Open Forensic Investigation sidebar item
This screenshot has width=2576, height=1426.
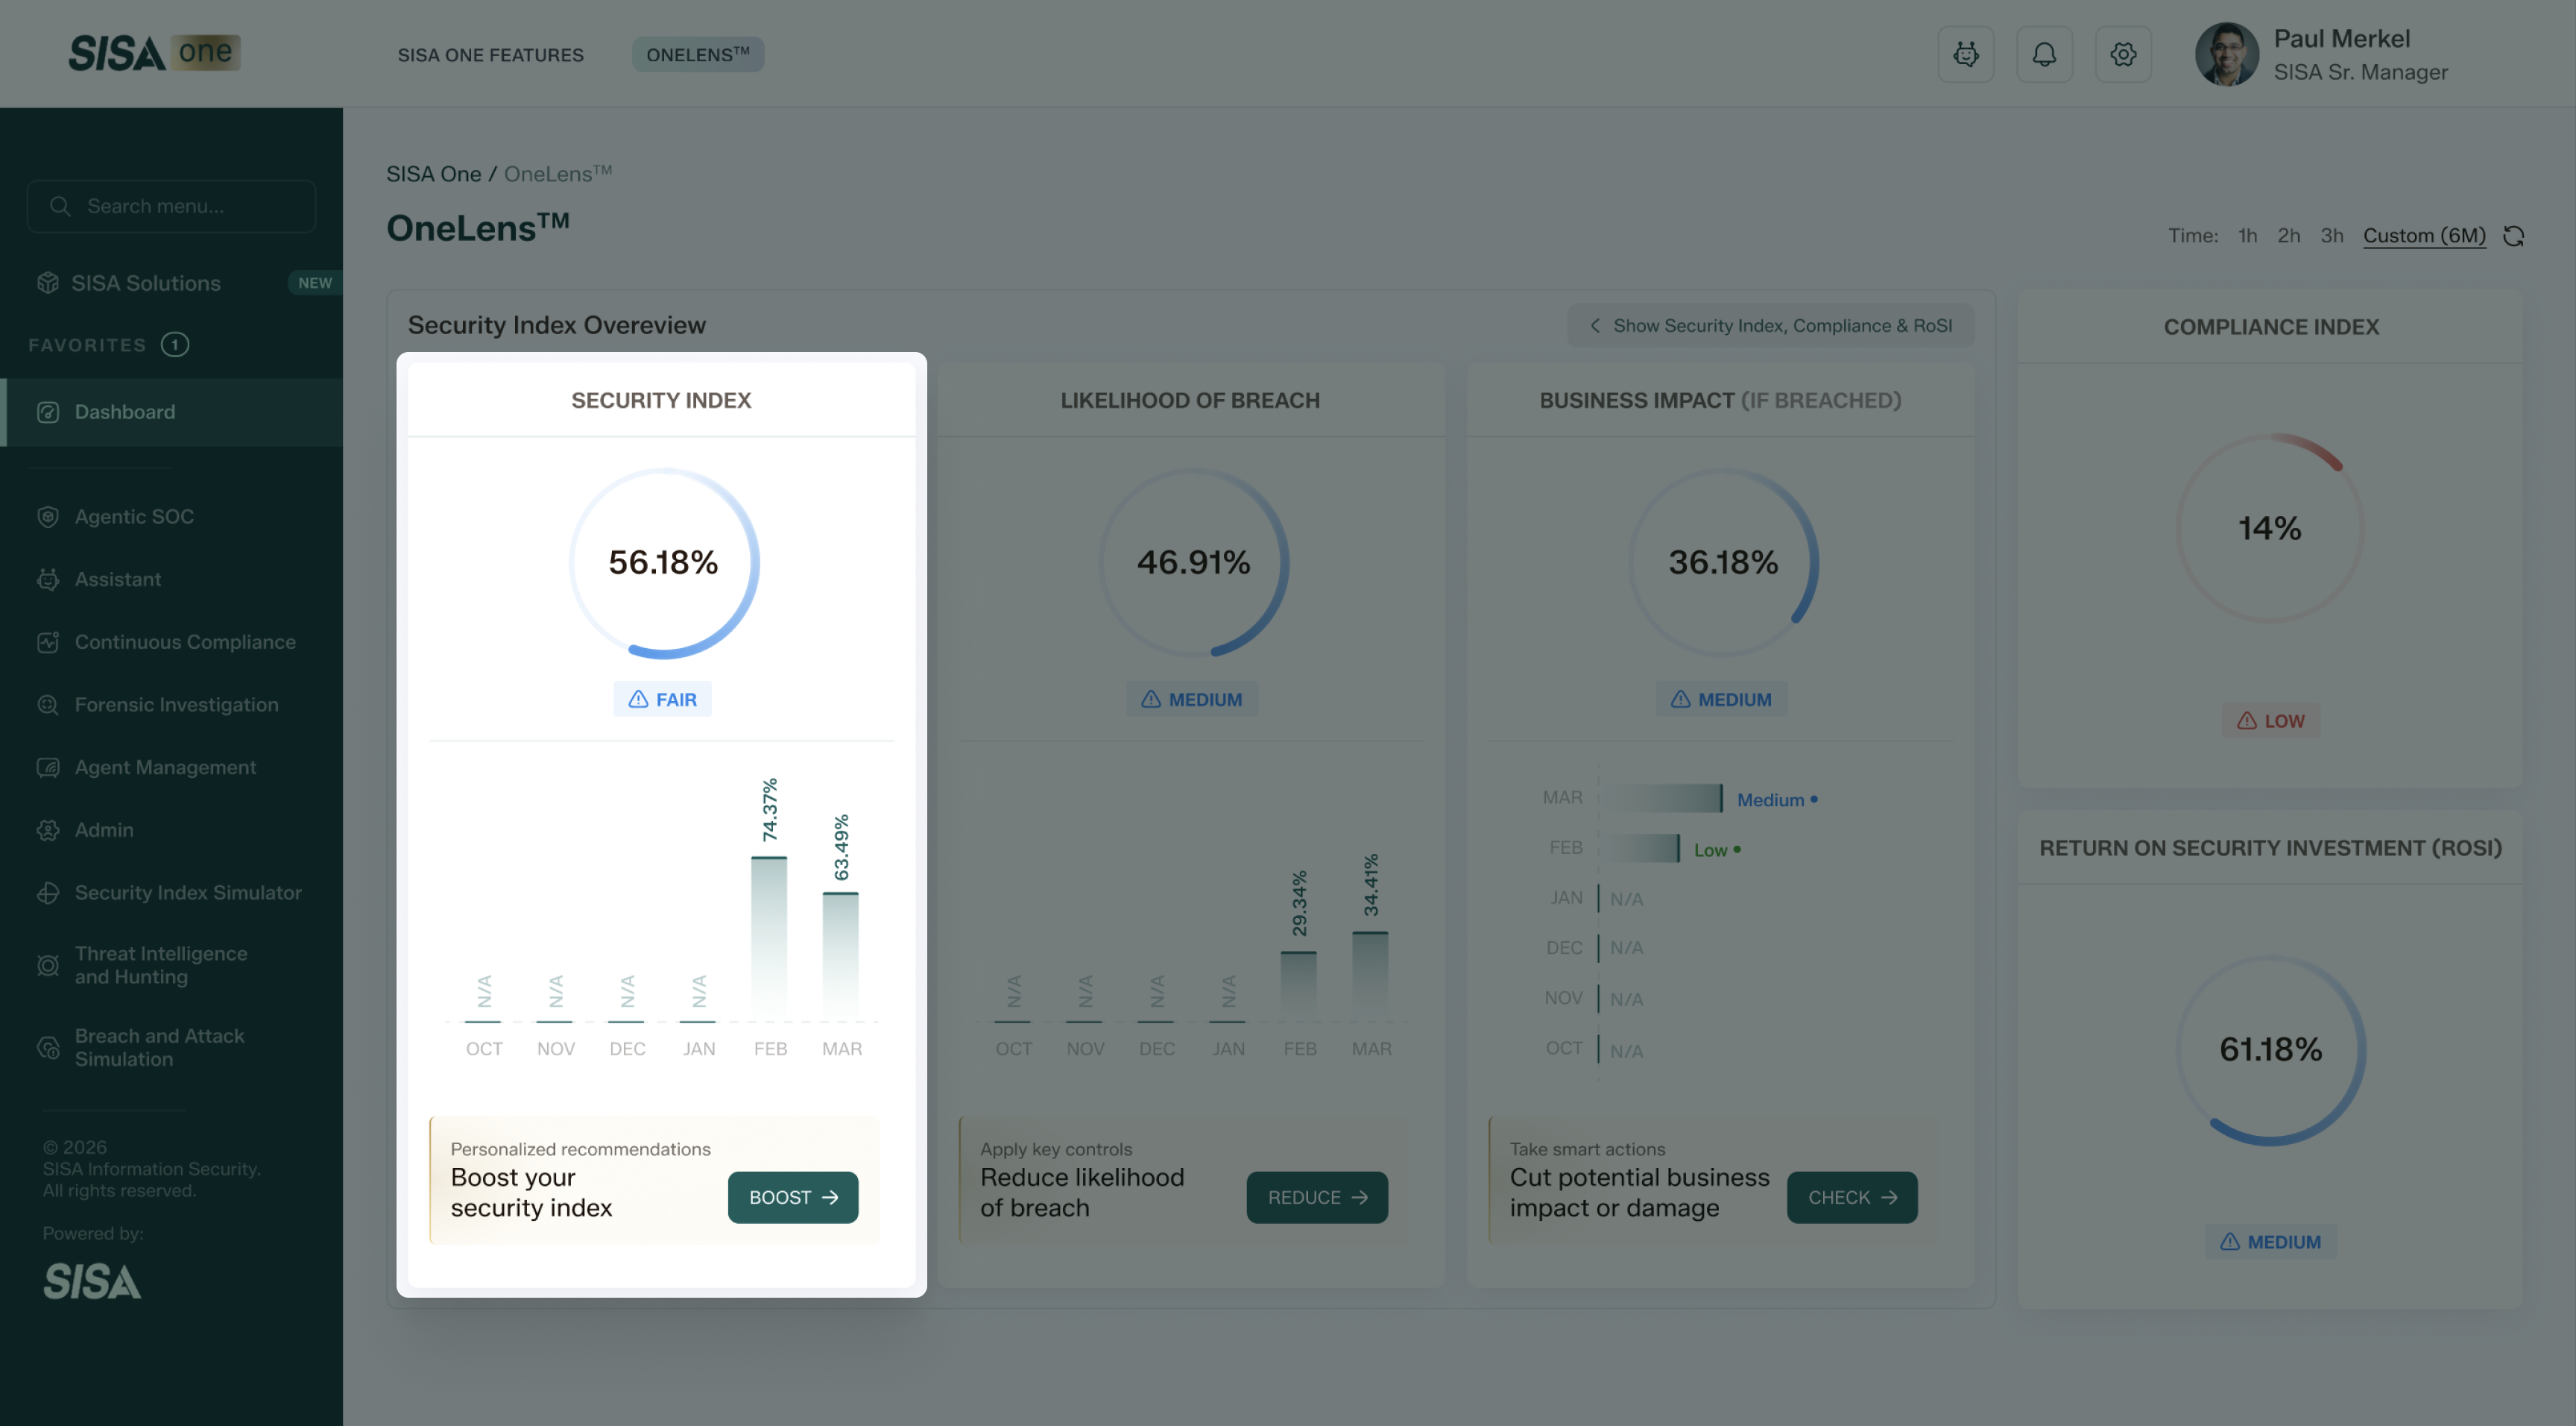[x=176, y=705]
